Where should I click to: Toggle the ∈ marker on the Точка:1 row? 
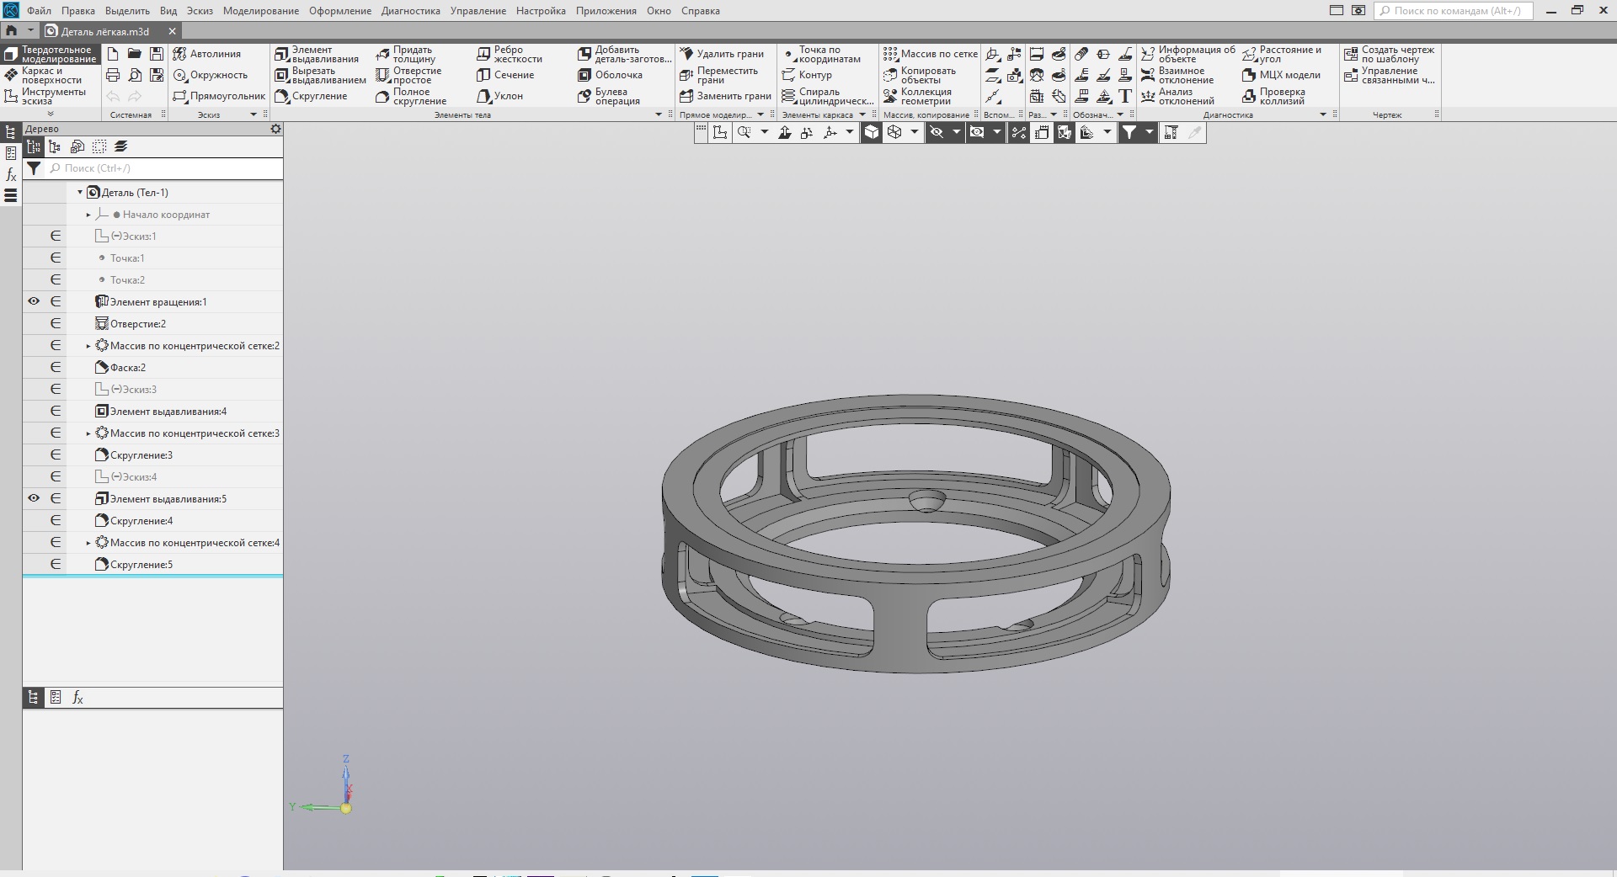[56, 258]
